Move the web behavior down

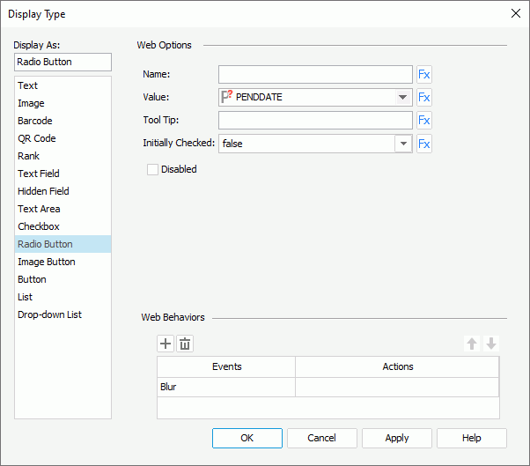pos(491,344)
